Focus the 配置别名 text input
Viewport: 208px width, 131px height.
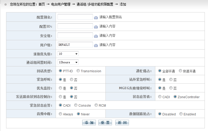point(75,17)
